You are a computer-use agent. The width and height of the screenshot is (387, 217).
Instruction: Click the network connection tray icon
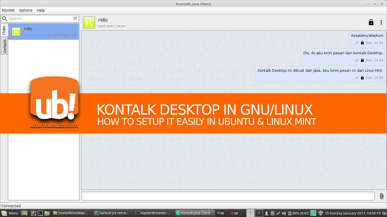[x=278, y=213]
